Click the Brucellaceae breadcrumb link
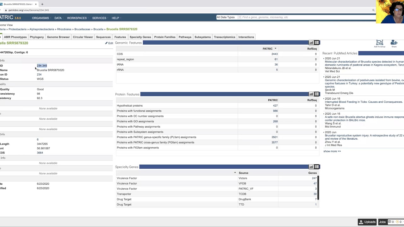The width and height of the screenshot is (404, 227). 82,29
